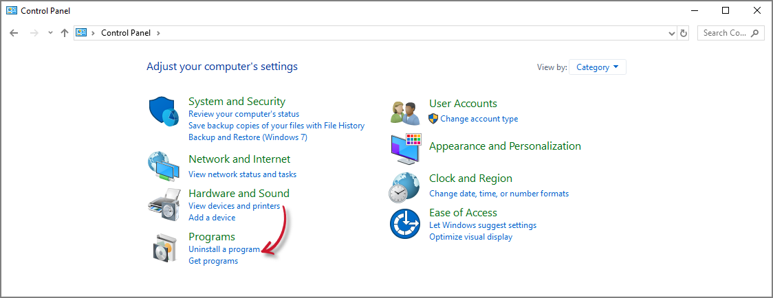Click the Programs disc box icon

pyautogui.click(x=164, y=248)
